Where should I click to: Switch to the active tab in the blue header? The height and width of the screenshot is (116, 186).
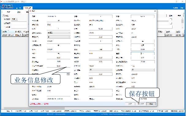pos(28,8)
